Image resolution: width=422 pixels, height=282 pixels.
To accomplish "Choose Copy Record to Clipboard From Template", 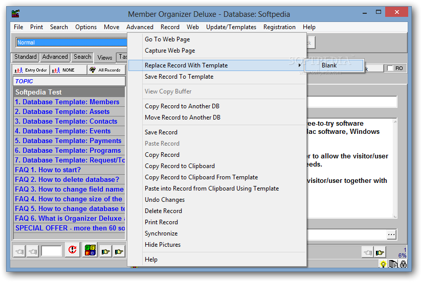I will point(217,177).
